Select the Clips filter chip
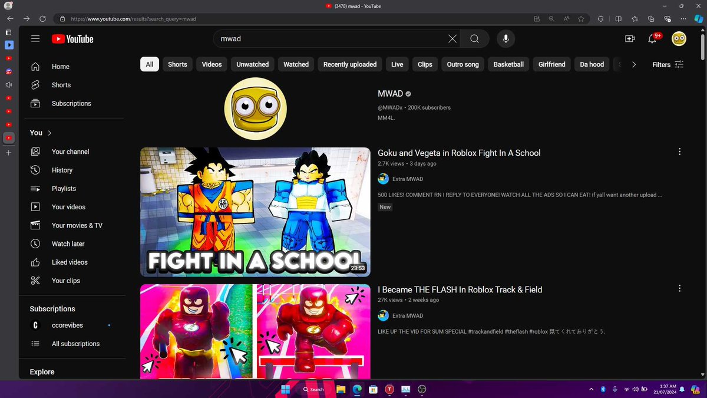This screenshot has height=398, width=707. (425, 64)
